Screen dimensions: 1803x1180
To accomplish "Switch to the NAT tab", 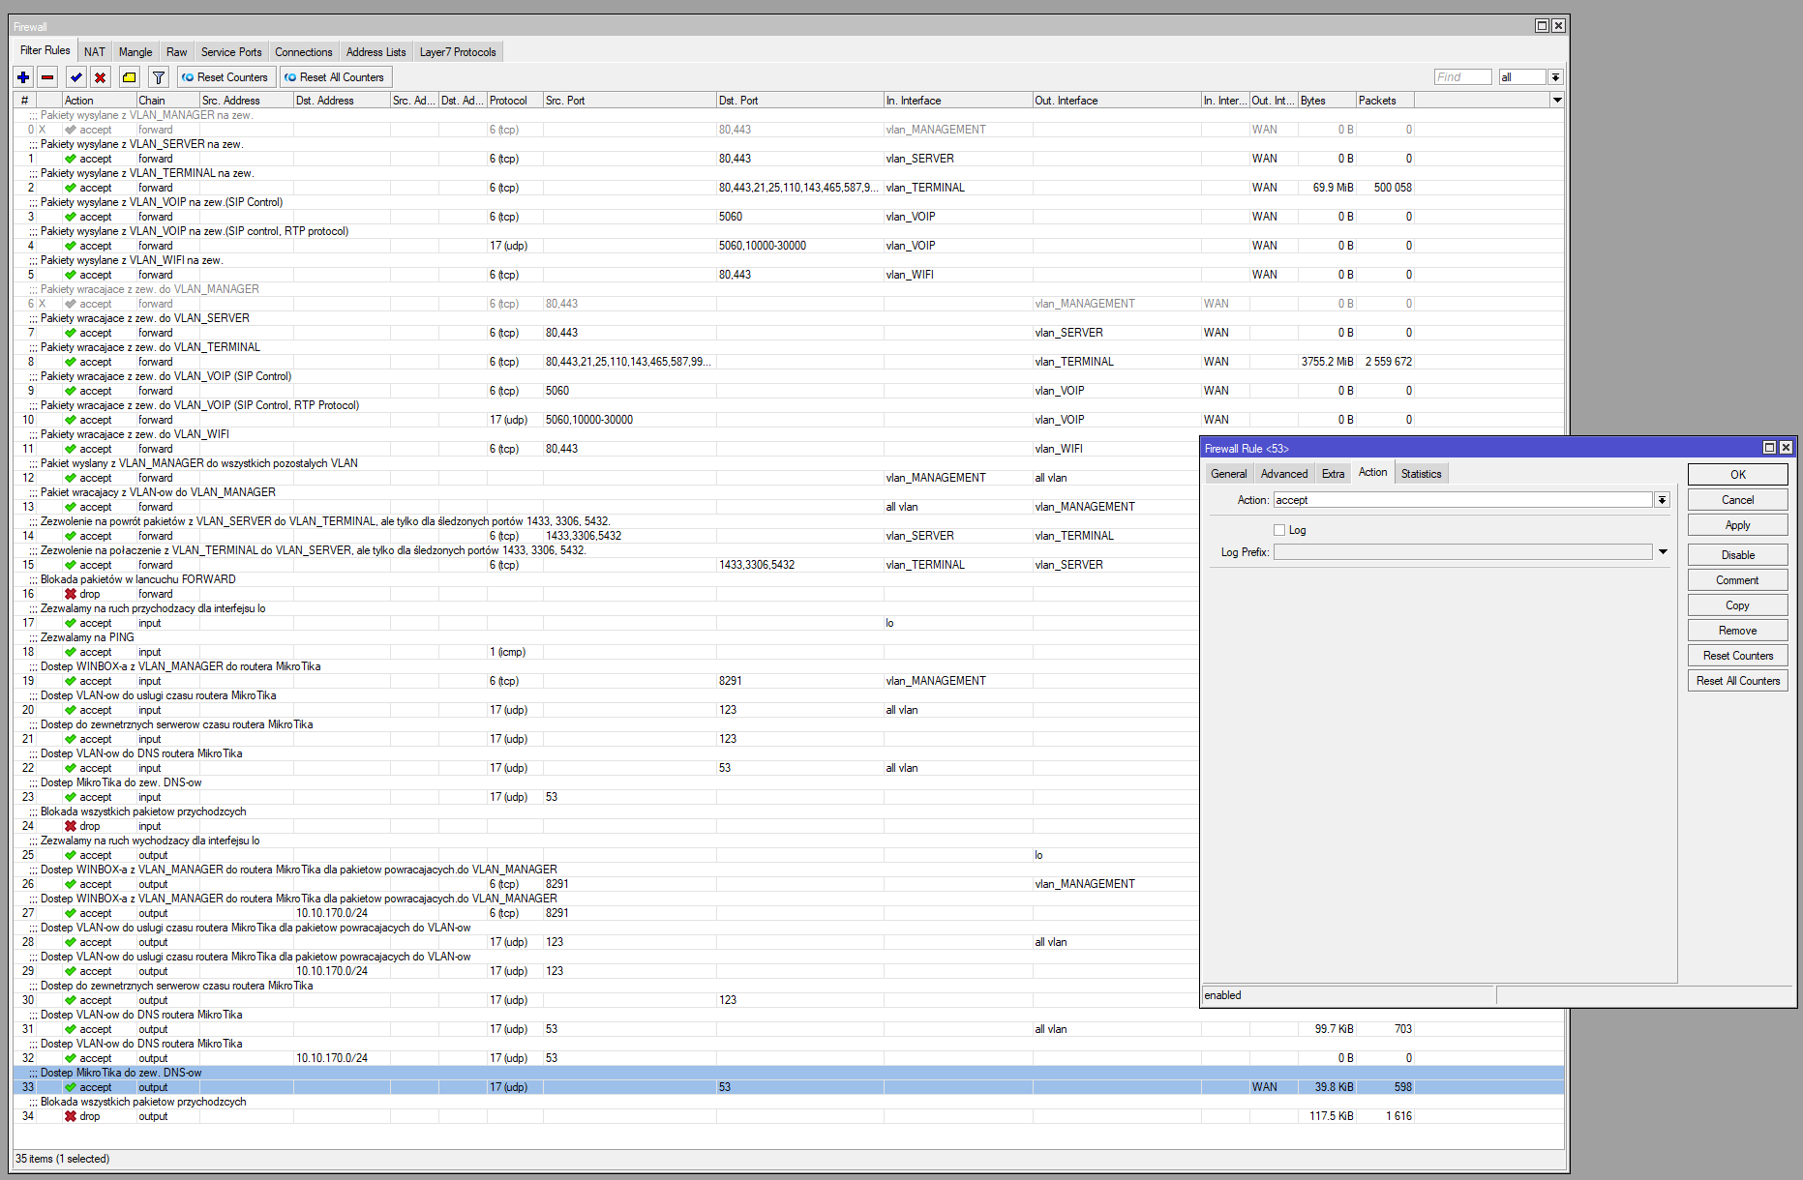I will click(x=94, y=52).
